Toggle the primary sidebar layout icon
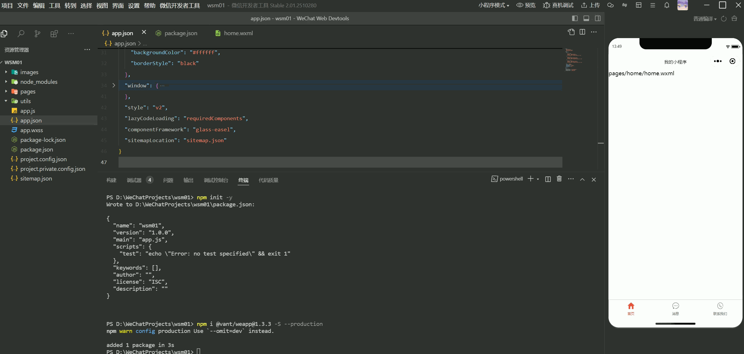Screen dimensions: 744x354 click(575, 18)
